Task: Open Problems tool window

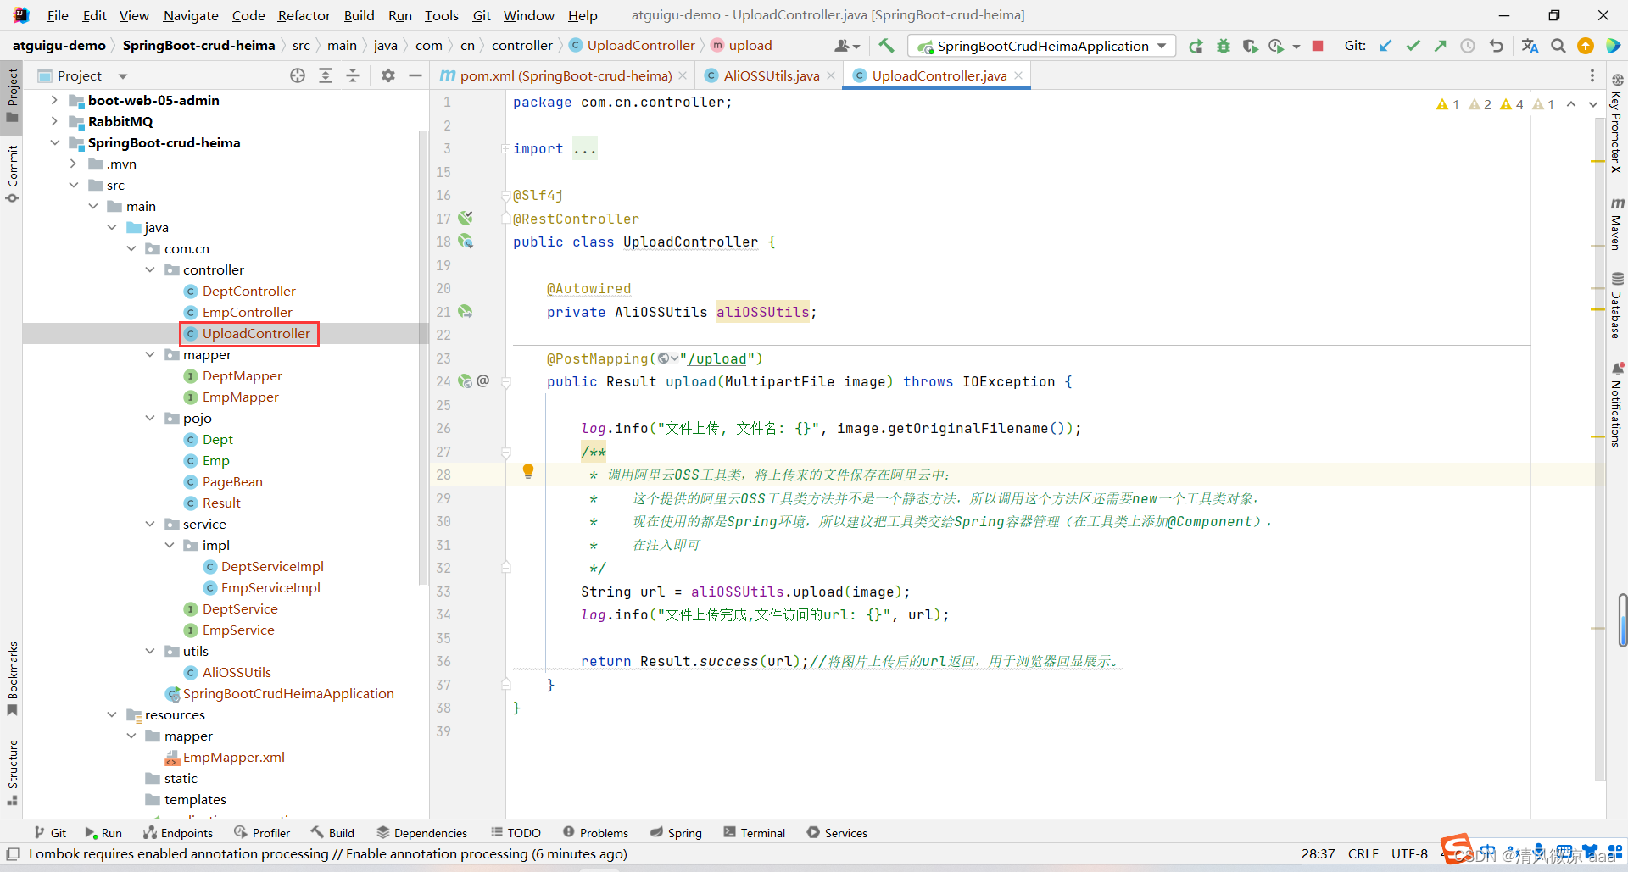Action: coord(595,833)
